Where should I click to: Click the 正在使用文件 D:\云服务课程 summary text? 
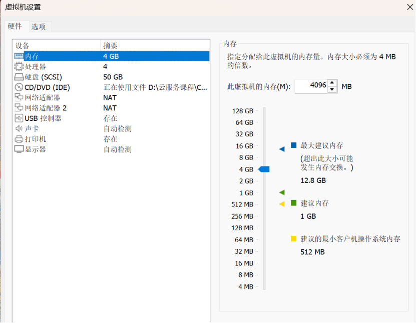tap(155, 87)
